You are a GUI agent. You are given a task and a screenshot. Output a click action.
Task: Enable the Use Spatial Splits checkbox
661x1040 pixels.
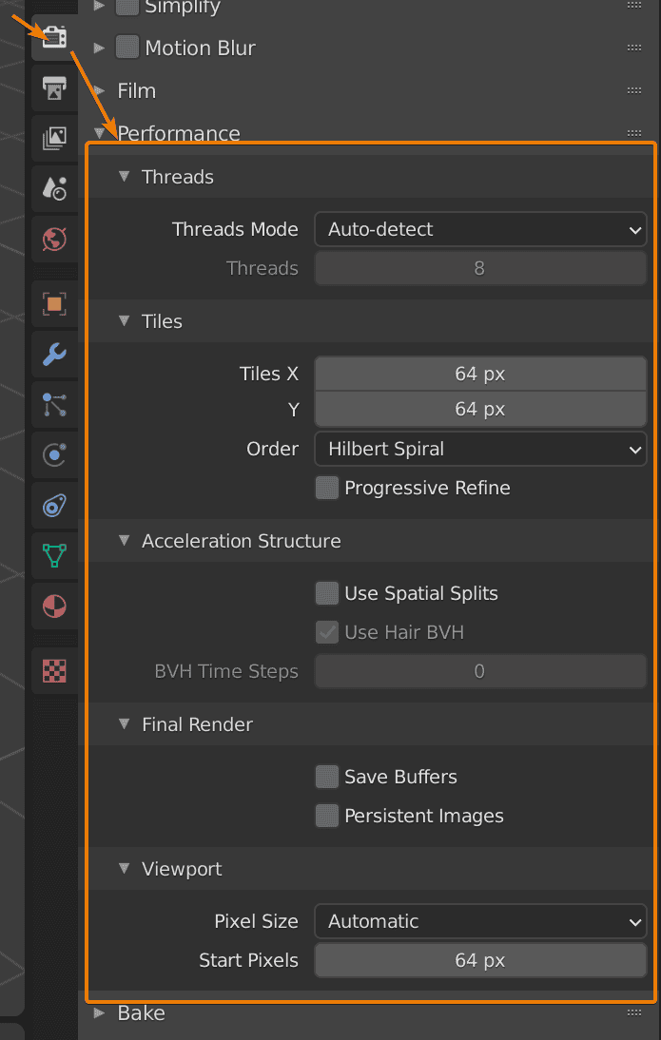click(327, 593)
